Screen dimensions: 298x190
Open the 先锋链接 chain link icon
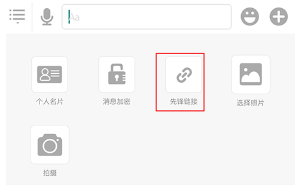[184, 74]
